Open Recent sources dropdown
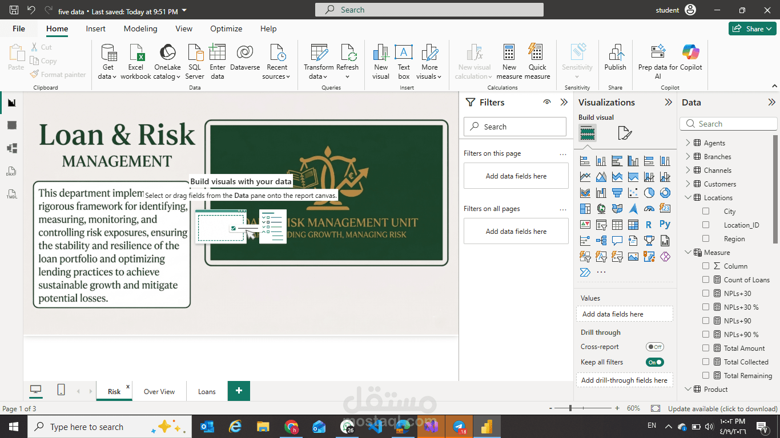 click(x=277, y=62)
